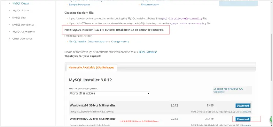
Task: Select the 32 bit installer note text
Action: click(114, 30)
